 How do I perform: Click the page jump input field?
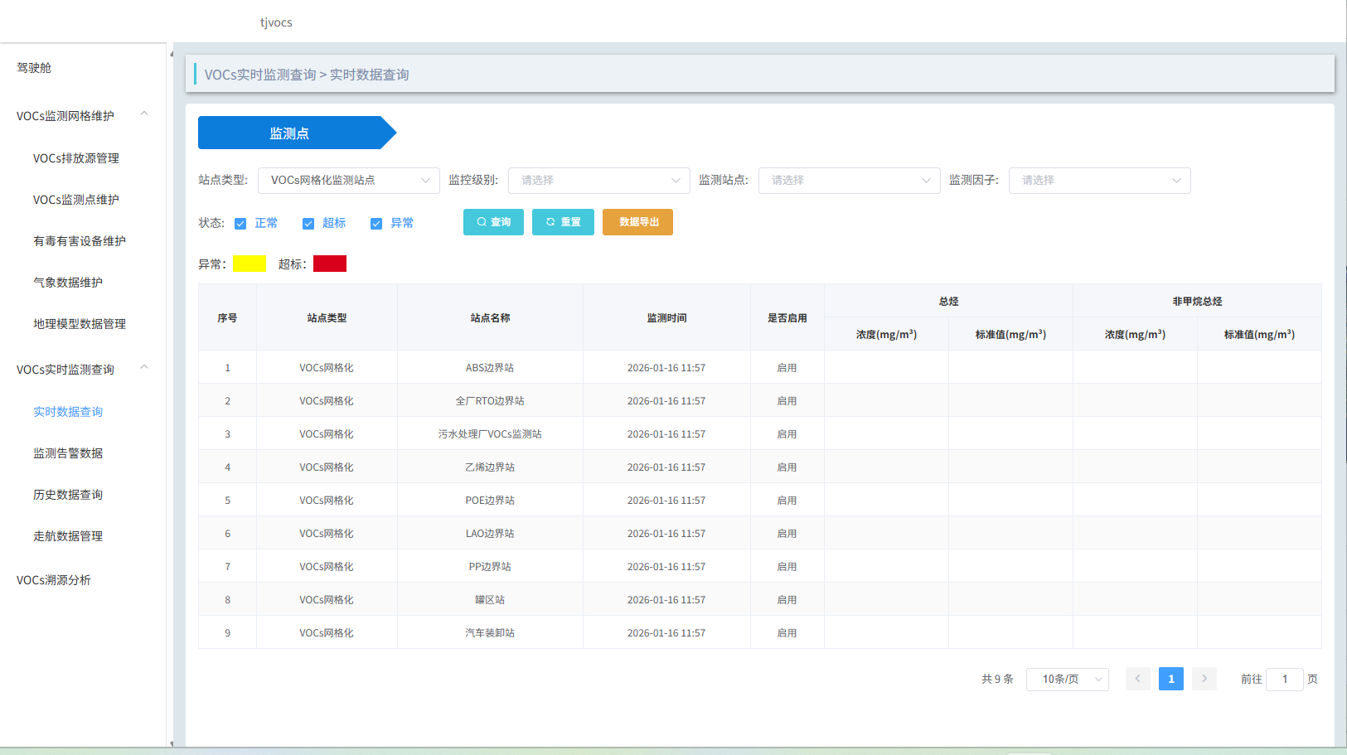point(1284,679)
